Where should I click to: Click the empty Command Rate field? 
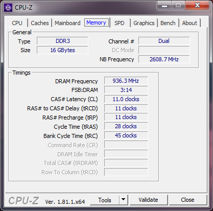126,145
